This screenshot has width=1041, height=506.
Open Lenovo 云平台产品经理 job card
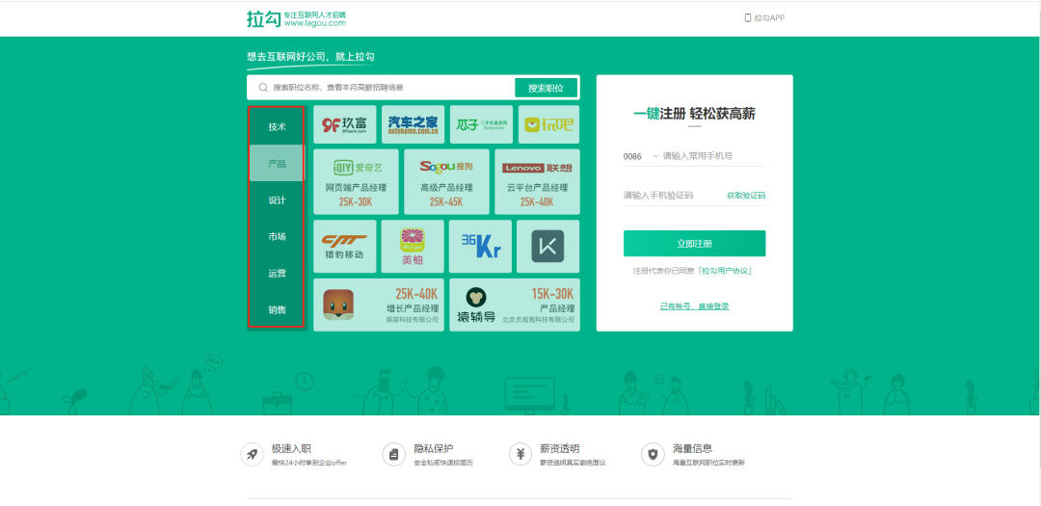pyautogui.click(x=537, y=181)
